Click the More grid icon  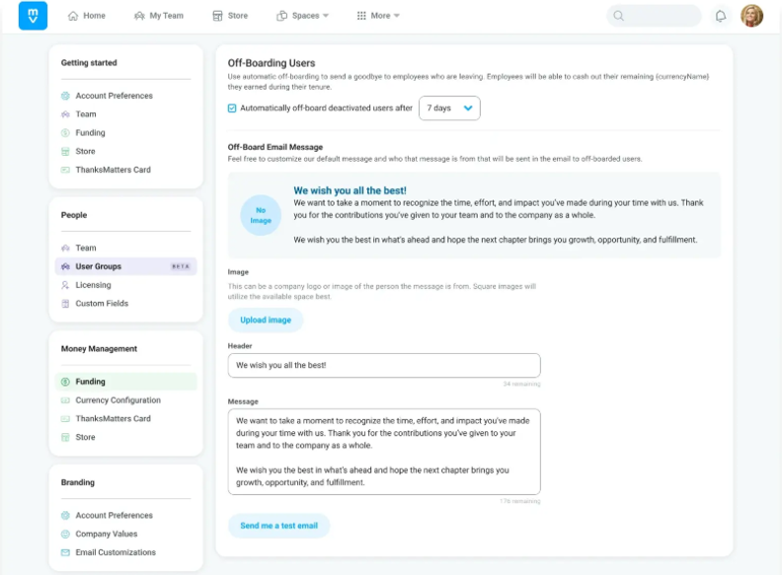pos(361,16)
